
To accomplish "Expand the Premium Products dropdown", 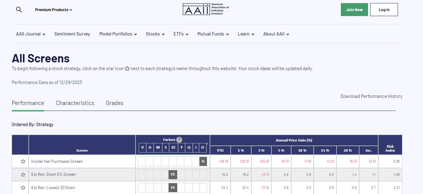I will (53, 10).
